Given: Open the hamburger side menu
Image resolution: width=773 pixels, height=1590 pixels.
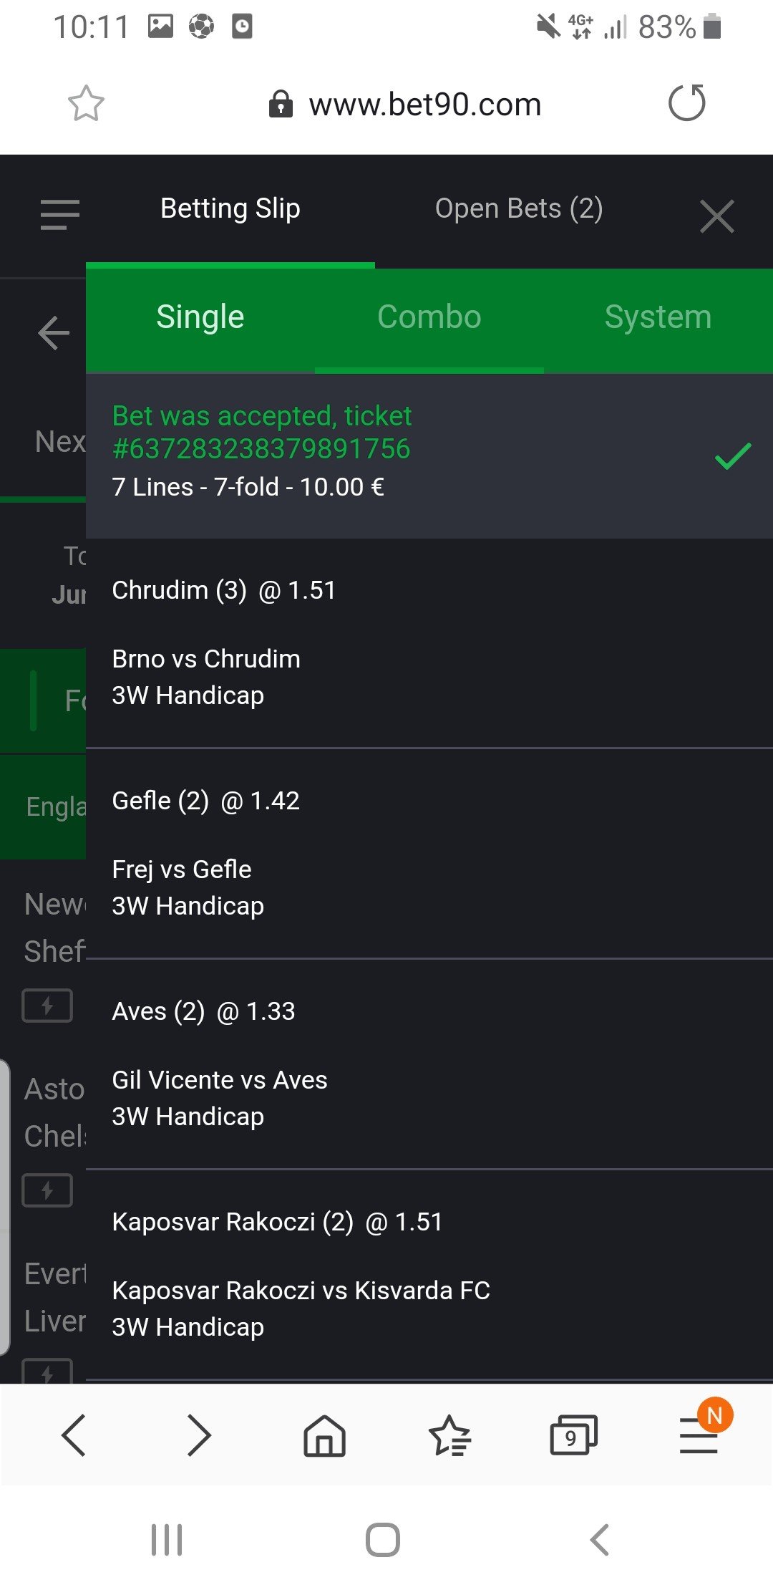Looking at the screenshot, I should (60, 214).
